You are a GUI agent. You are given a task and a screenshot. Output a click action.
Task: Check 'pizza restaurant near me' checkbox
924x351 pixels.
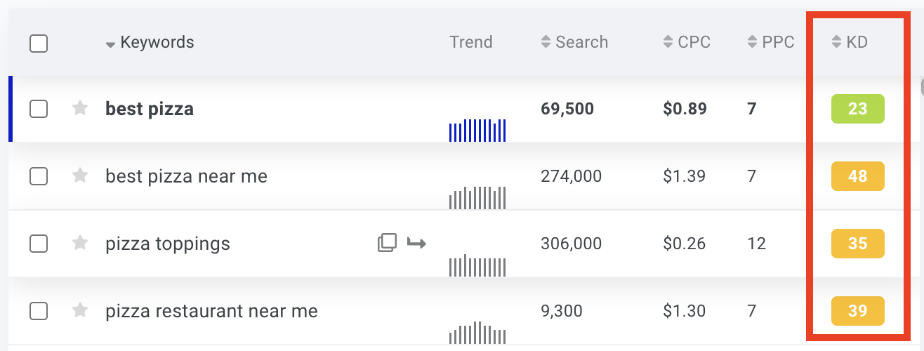point(39,311)
